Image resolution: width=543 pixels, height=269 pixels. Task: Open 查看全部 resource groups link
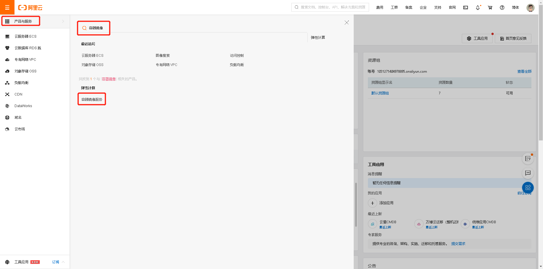pos(524,72)
